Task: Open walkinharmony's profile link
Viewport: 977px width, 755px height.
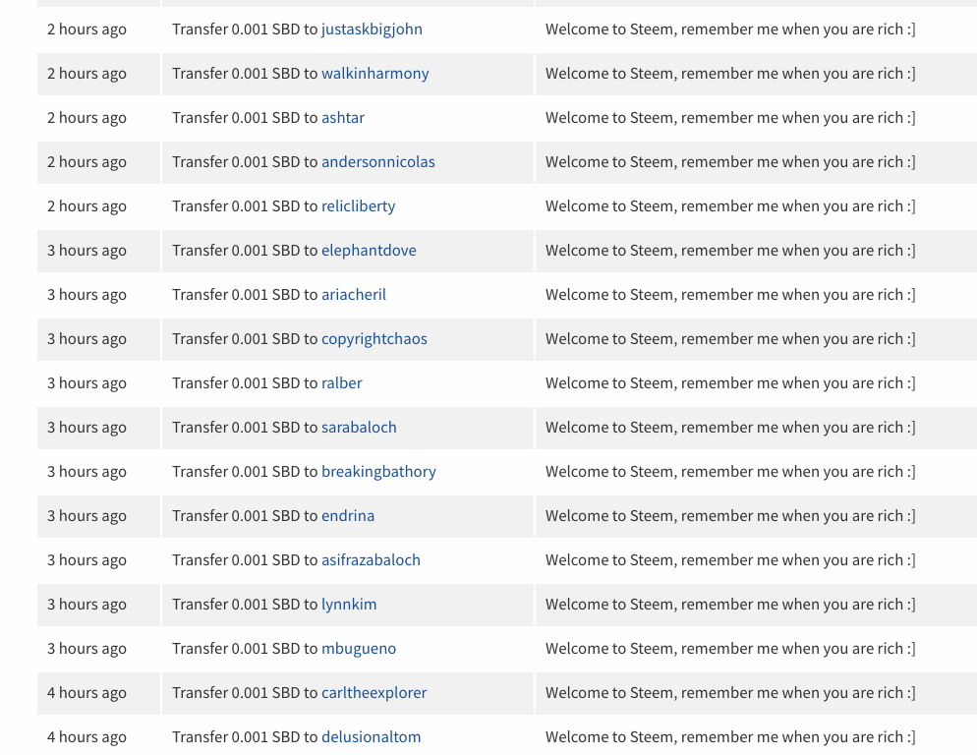Action: 374,74
